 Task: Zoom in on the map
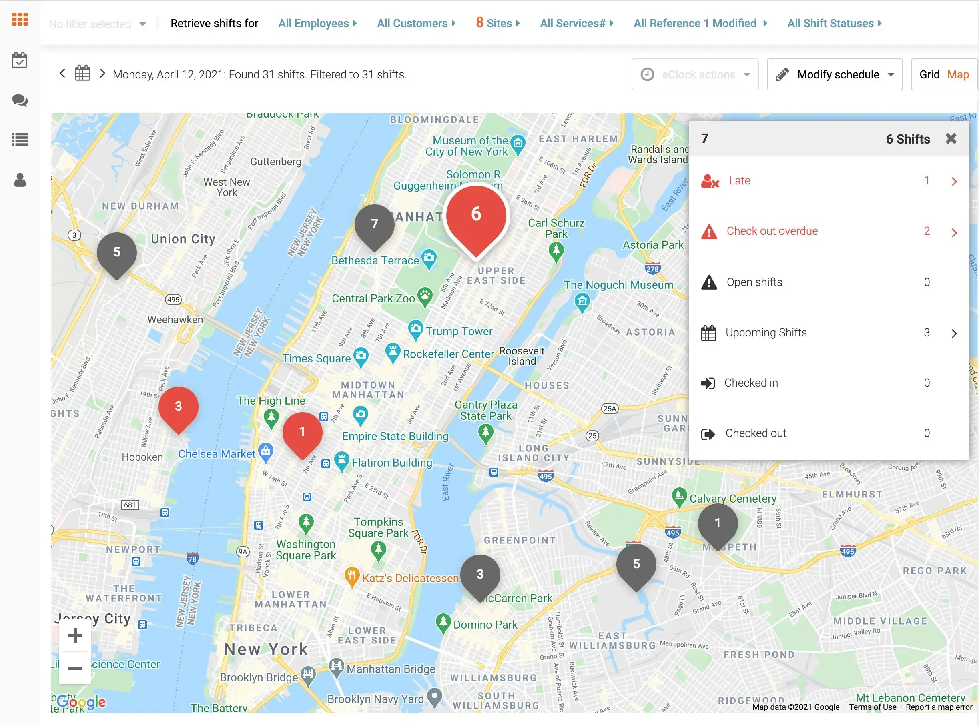75,635
